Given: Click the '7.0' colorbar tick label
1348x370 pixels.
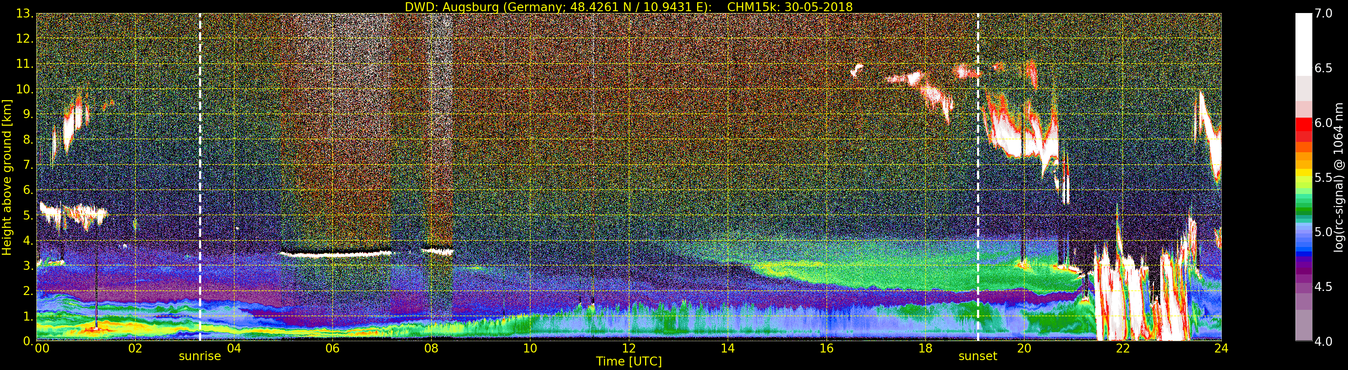Looking at the screenshot, I should click(1323, 13).
